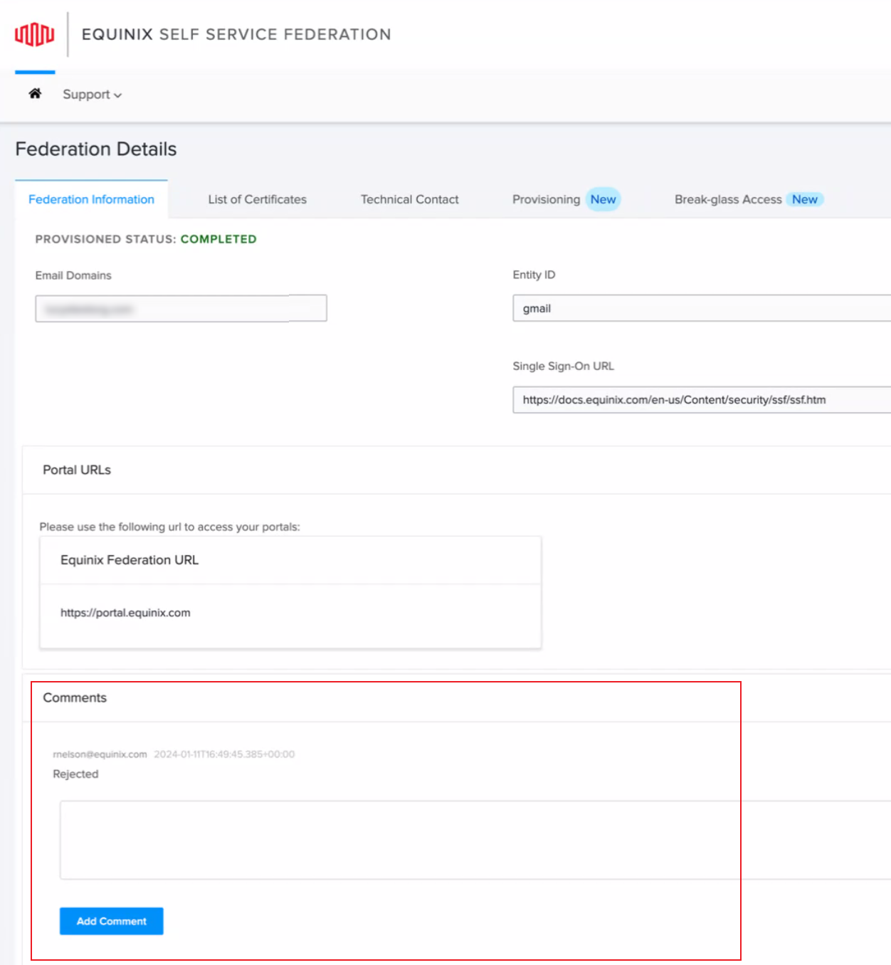Open the Technical Contact tab
891x965 pixels.
[409, 199]
